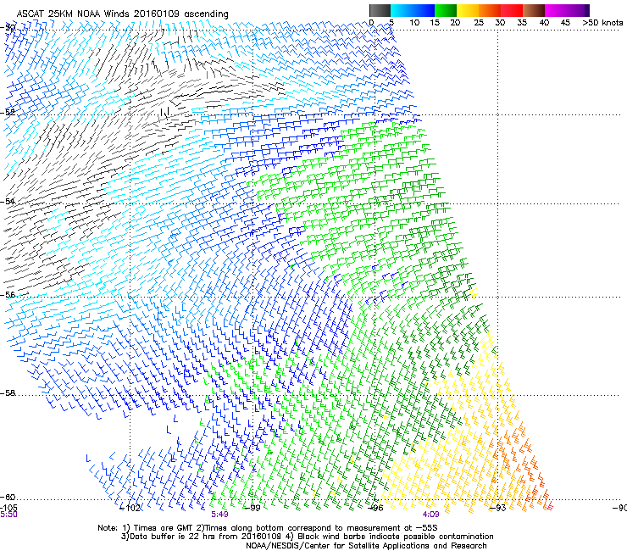Viewport: 627px width, 551px height.
Task: Click the '-96' longitude axis label
Action: point(375,508)
